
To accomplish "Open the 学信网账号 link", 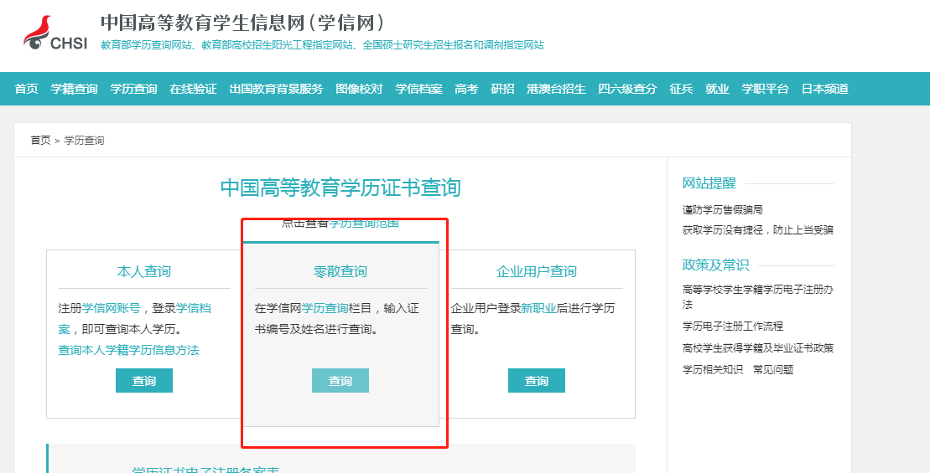I will click(111, 308).
